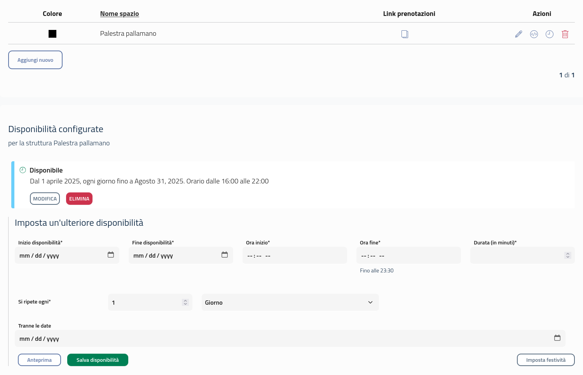Open the embed code icon in Azioni

(534, 34)
